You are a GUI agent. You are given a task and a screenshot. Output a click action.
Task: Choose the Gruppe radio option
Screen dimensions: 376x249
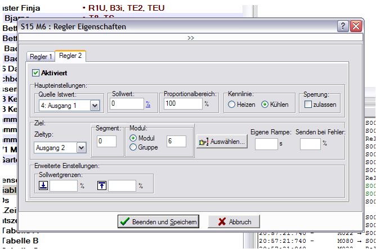point(133,148)
